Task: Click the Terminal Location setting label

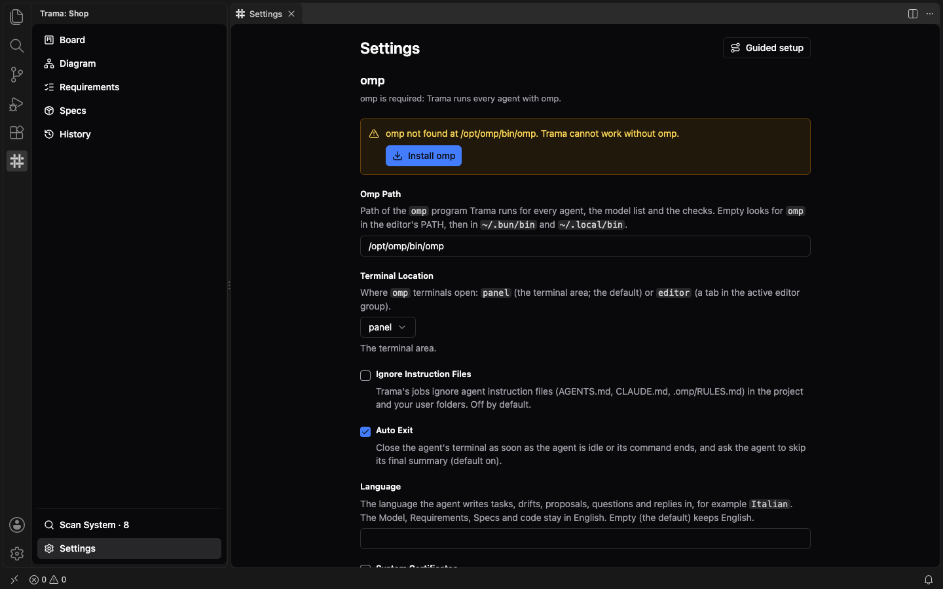Action: [x=397, y=276]
